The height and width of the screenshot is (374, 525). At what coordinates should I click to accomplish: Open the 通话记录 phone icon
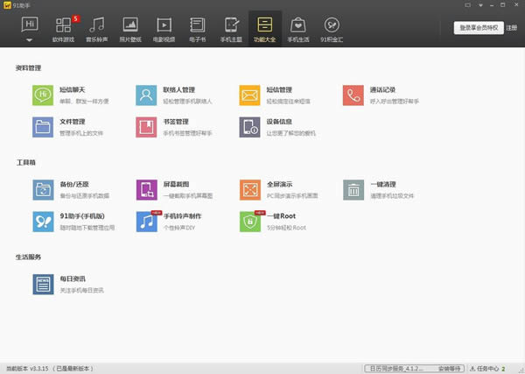[x=353, y=95]
